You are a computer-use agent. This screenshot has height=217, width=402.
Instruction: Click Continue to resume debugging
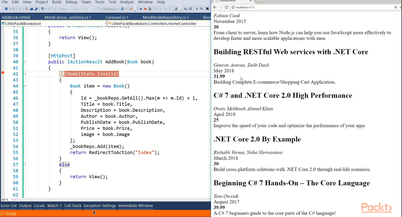point(107,9)
